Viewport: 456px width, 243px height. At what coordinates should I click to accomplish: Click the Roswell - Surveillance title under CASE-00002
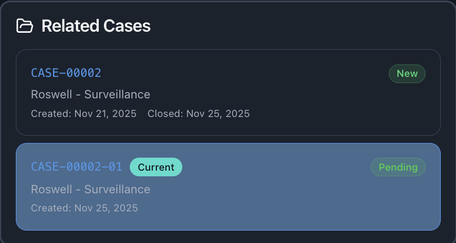[90, 94]
